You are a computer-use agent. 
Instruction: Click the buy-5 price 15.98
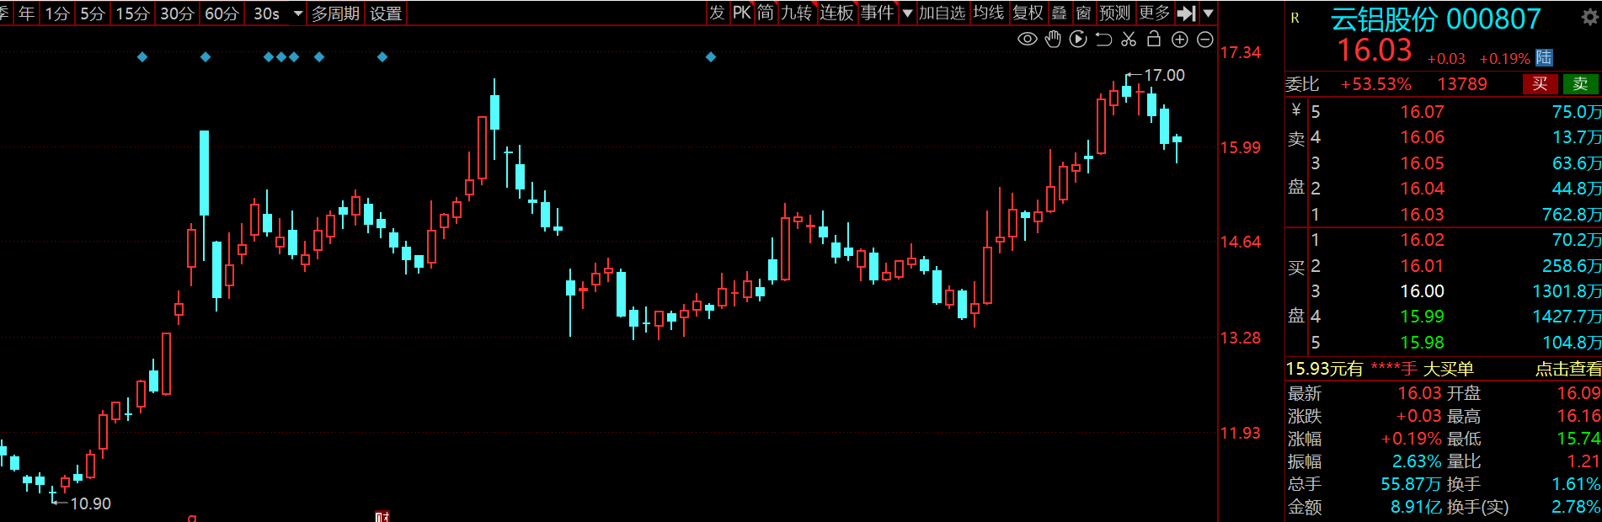click(x=1422, y=343)
